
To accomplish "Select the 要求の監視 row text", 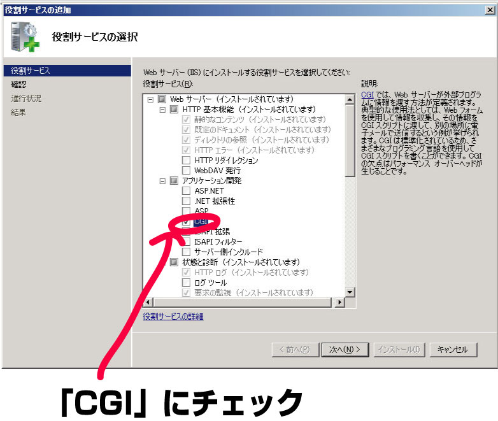I will [253, 293].
